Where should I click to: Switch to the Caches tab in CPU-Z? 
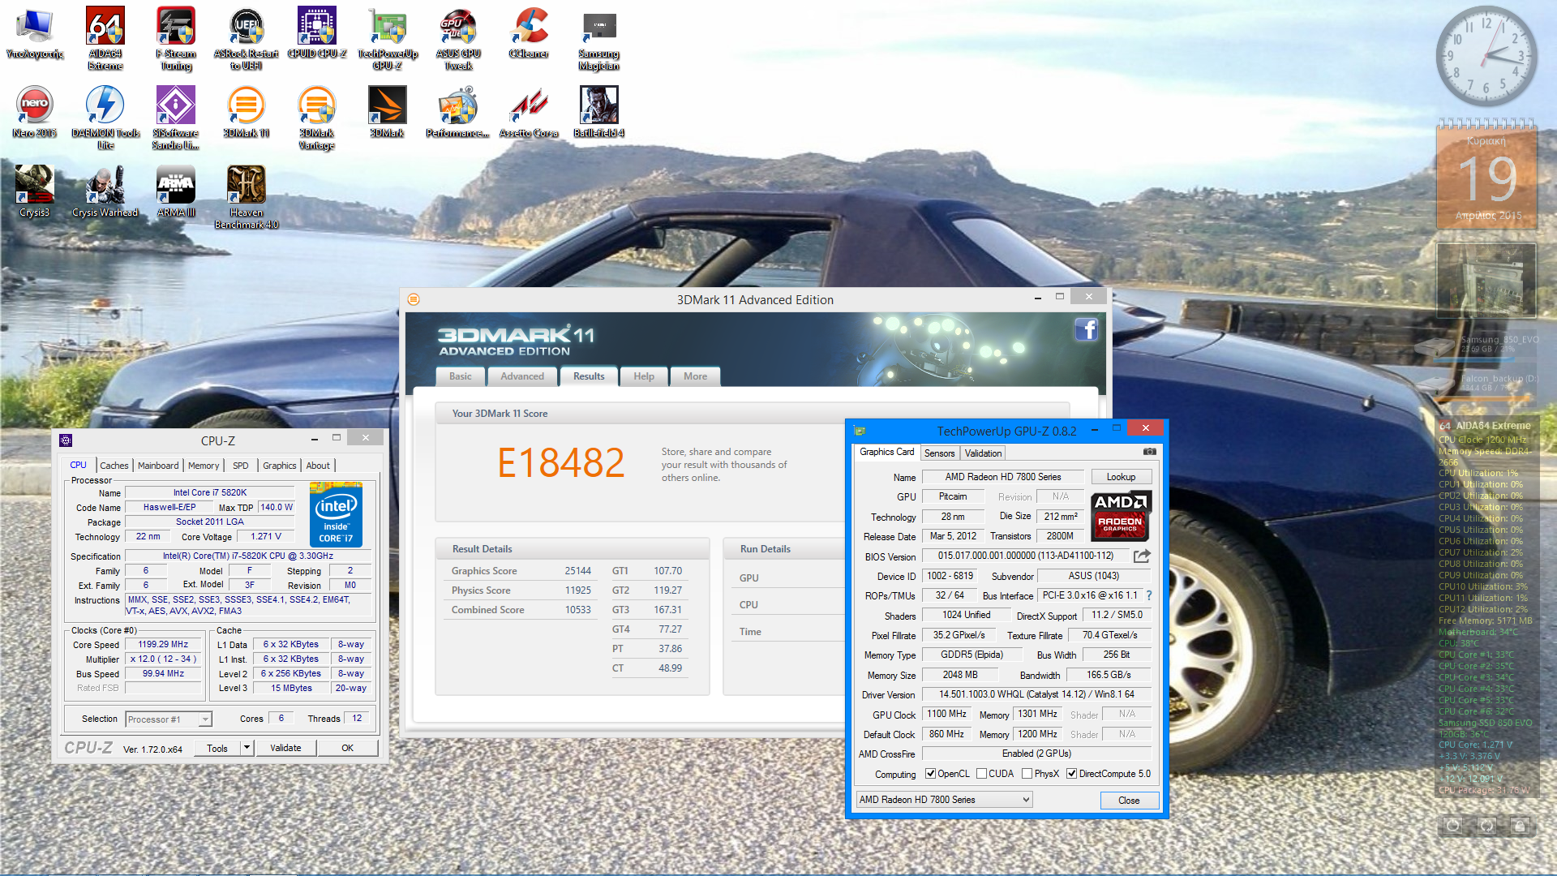114,466
